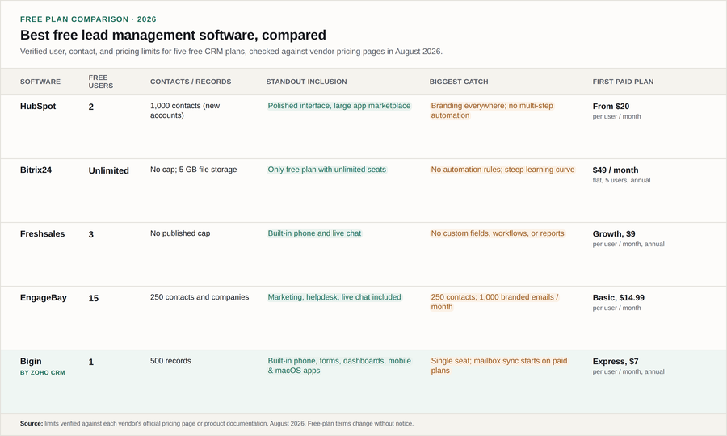Click Bitrix24's 'Unlimited' free users value
The width and height of the screenshot is (727, 436).
pos(109,170)
